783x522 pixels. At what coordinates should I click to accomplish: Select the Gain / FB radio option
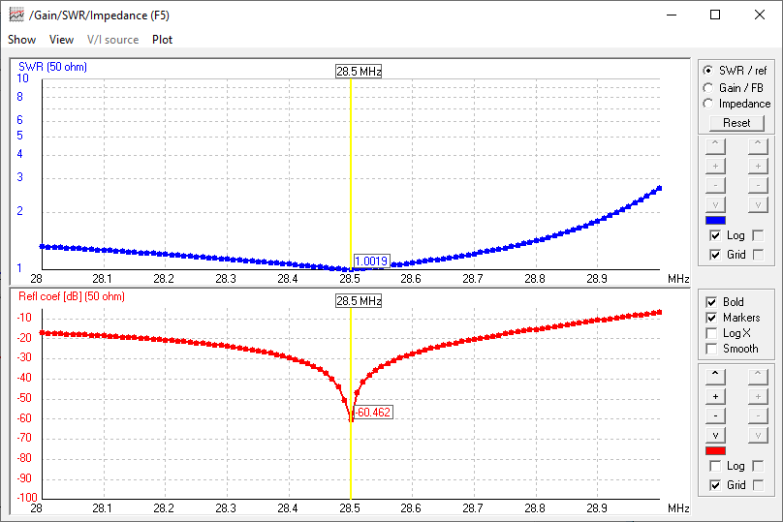708,88
